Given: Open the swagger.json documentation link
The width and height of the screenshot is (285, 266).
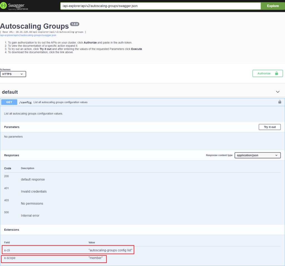Looking at the screenshot, I should coord(28,35).
